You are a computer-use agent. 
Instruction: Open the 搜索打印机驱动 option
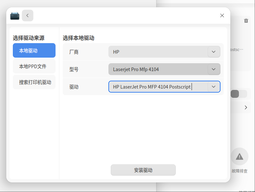(34, 82)
